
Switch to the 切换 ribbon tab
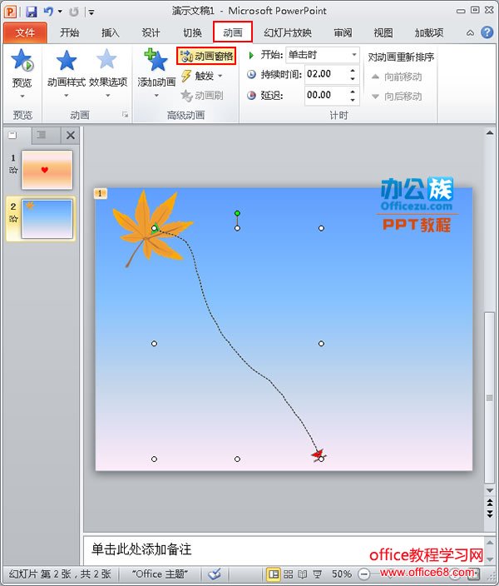(x=192, y=33)
